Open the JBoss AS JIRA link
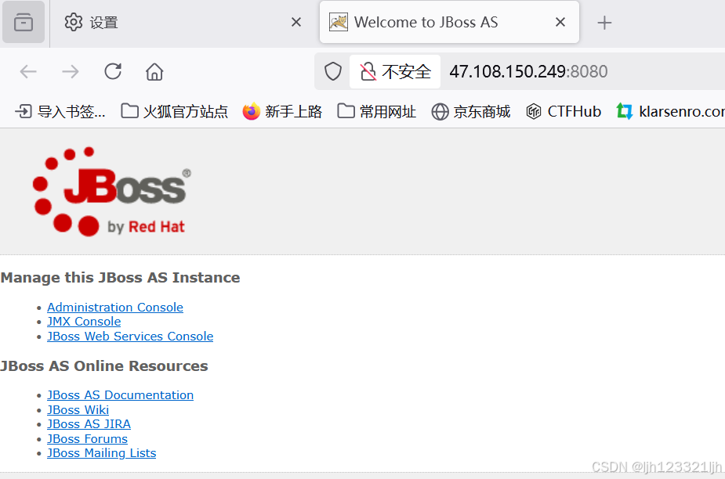 [89, 424]
